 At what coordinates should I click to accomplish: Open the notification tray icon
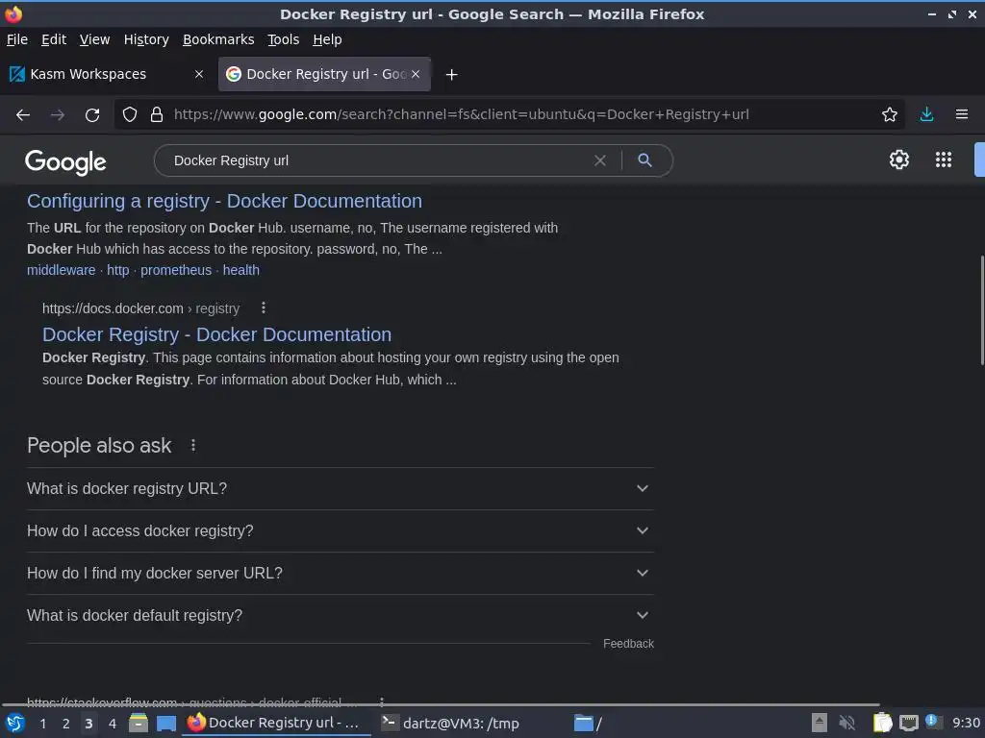(x=932, y=722)
